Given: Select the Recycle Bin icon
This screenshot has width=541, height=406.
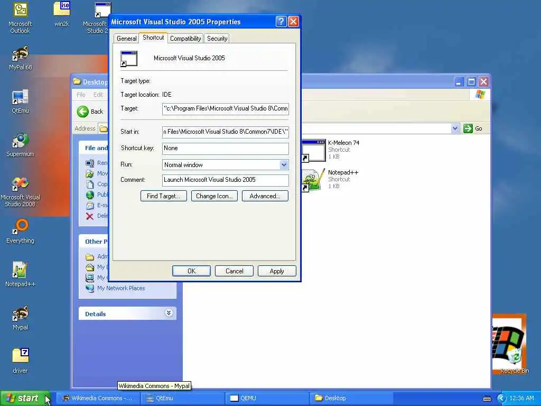Looking at the screenshot, I should coord(514,361).
